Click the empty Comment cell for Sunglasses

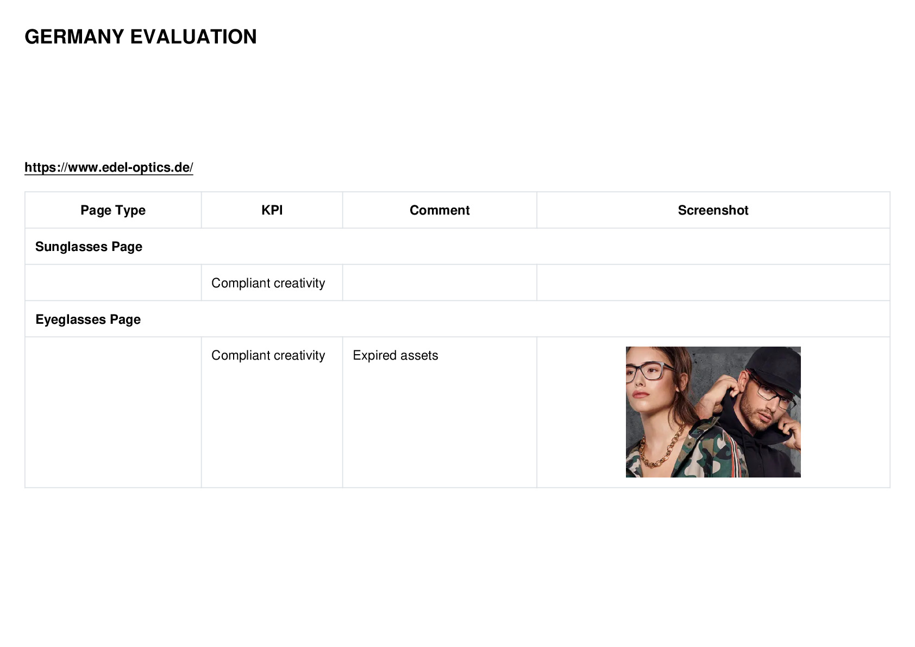pyautogui.click(x=440, y=283)
